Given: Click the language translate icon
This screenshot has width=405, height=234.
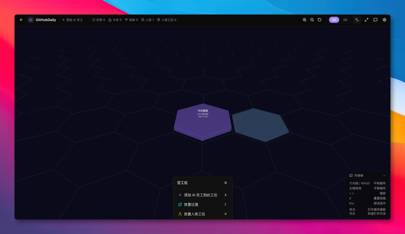Looking at the screenshot, I should 357,20.
